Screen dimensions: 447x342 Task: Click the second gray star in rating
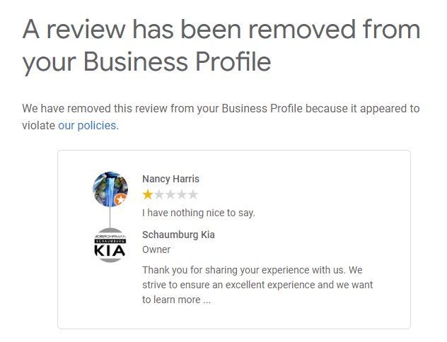point(159,194)
